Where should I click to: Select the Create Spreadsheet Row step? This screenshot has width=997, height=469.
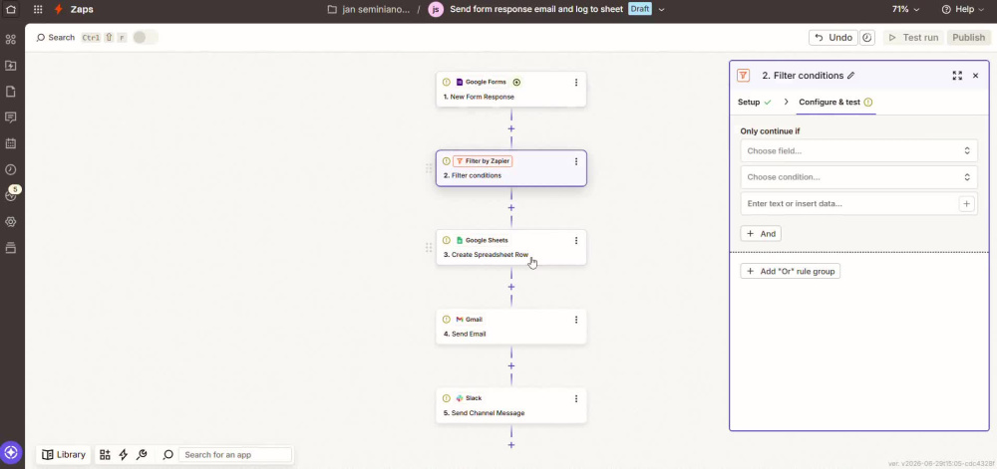(511, 248)
